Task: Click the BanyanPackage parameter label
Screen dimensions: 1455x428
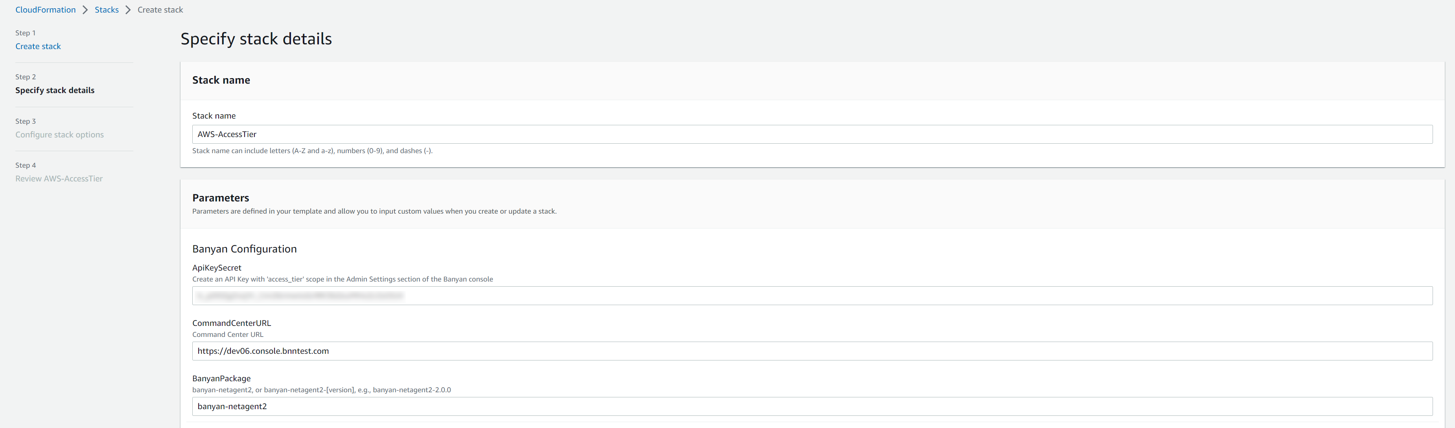Action: click(x=221, y=379)
